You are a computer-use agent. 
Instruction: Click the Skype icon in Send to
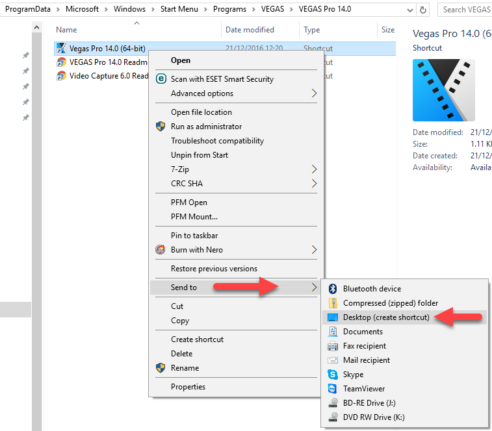pos(333,375)
